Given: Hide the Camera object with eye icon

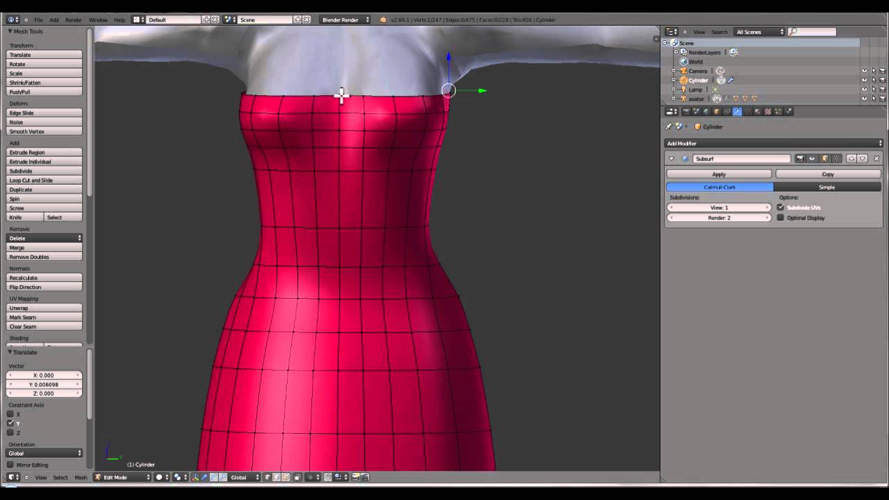Looking at the screenshot, I should 865,71.
